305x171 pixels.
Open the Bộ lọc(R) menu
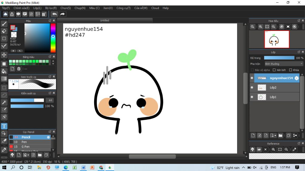(51, 8)
